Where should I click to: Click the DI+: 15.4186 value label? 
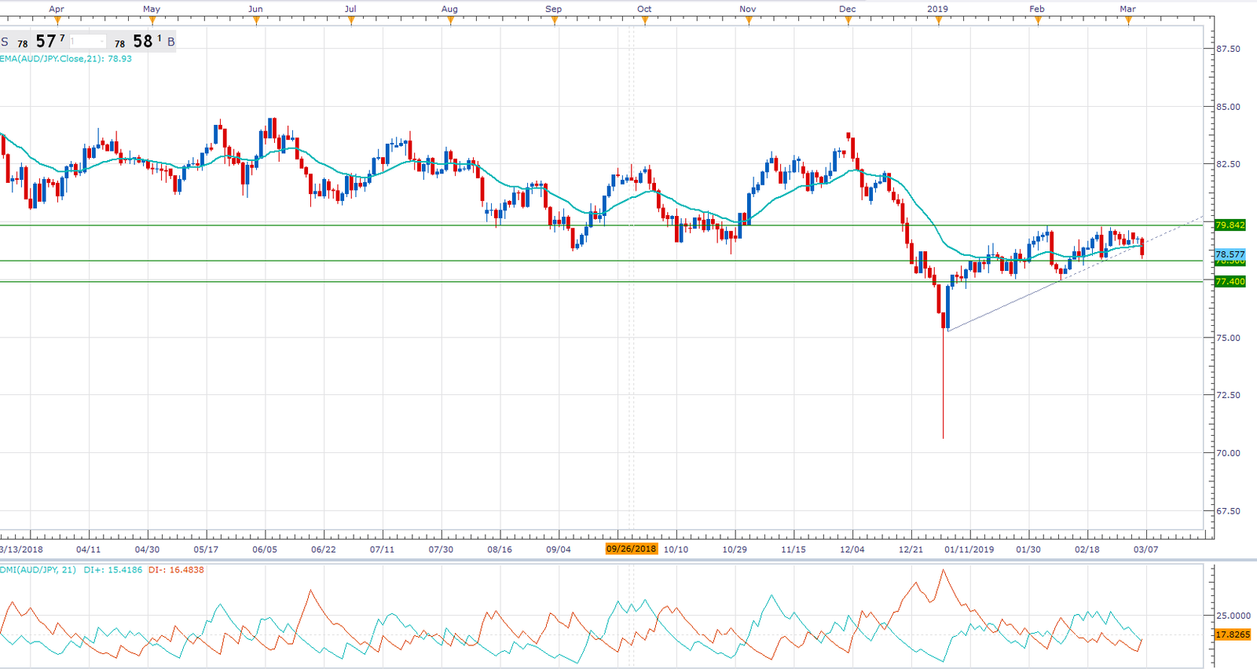[113, 570]
